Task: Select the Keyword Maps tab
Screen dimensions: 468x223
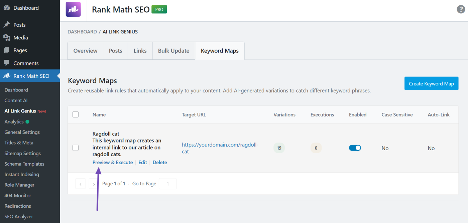Action: [x=220, y=51]
